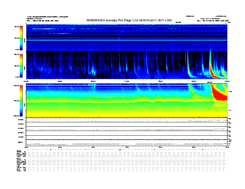The image size is (245, 189).
Task: Click the -155.00 tick on TNR scale
Action: (16, 116)
